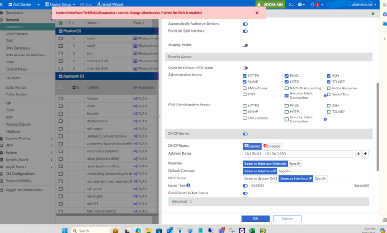Click the Lease Time seconds field
The width and height of the screenshot is (387, 233).
pos(300,186)
